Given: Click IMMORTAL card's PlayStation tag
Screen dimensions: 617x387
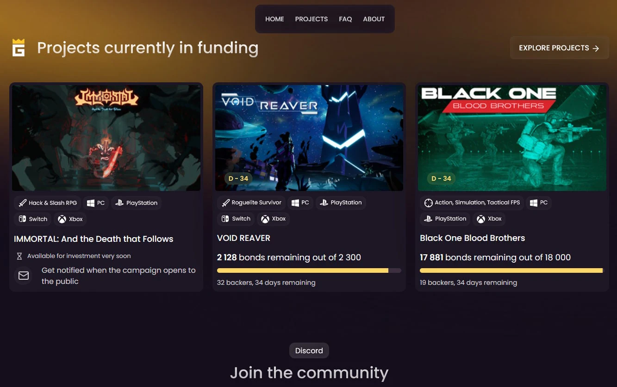Looking at the screenshot, I should pos(136,203).
